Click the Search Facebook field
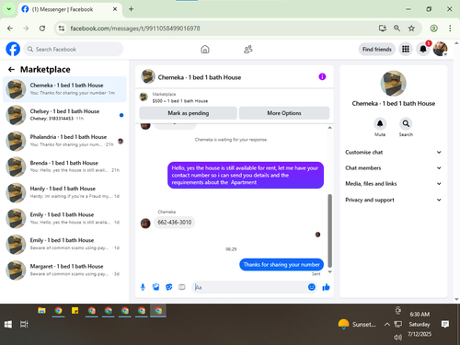 point(74,49)
